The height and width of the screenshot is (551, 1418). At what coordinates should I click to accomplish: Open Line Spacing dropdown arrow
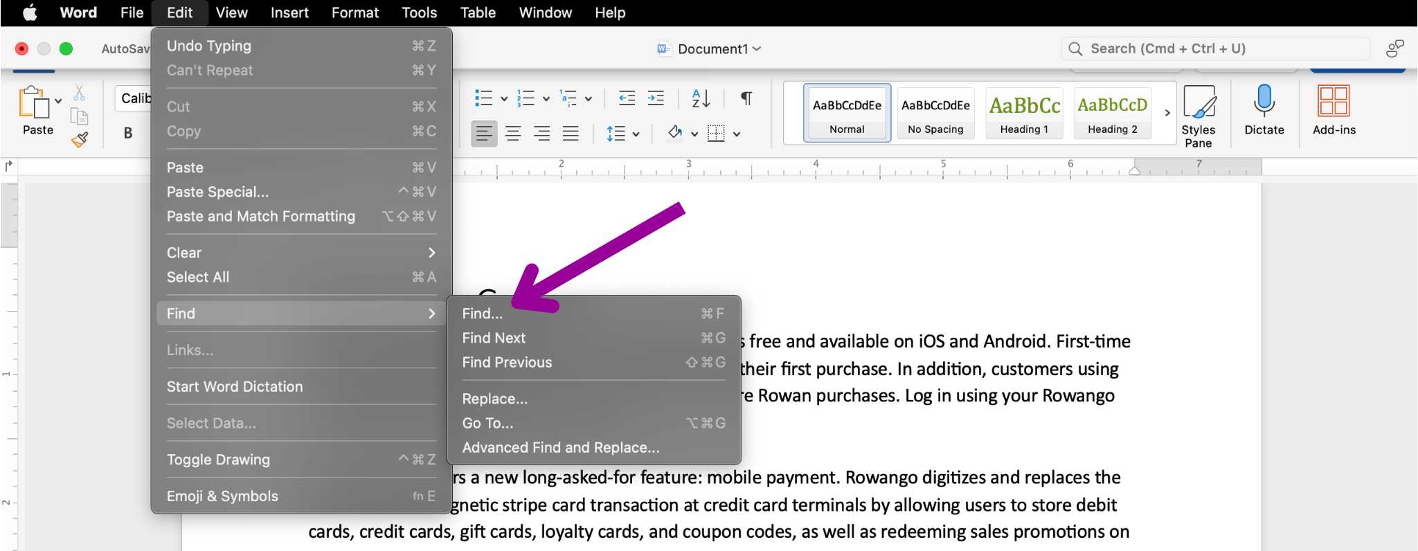coord(636,134)
